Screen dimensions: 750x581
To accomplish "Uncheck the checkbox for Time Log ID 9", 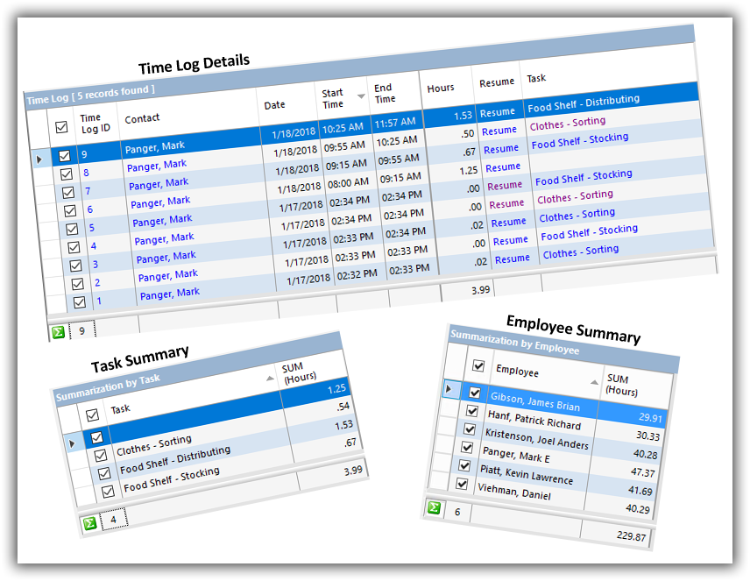I will point(64,156).
